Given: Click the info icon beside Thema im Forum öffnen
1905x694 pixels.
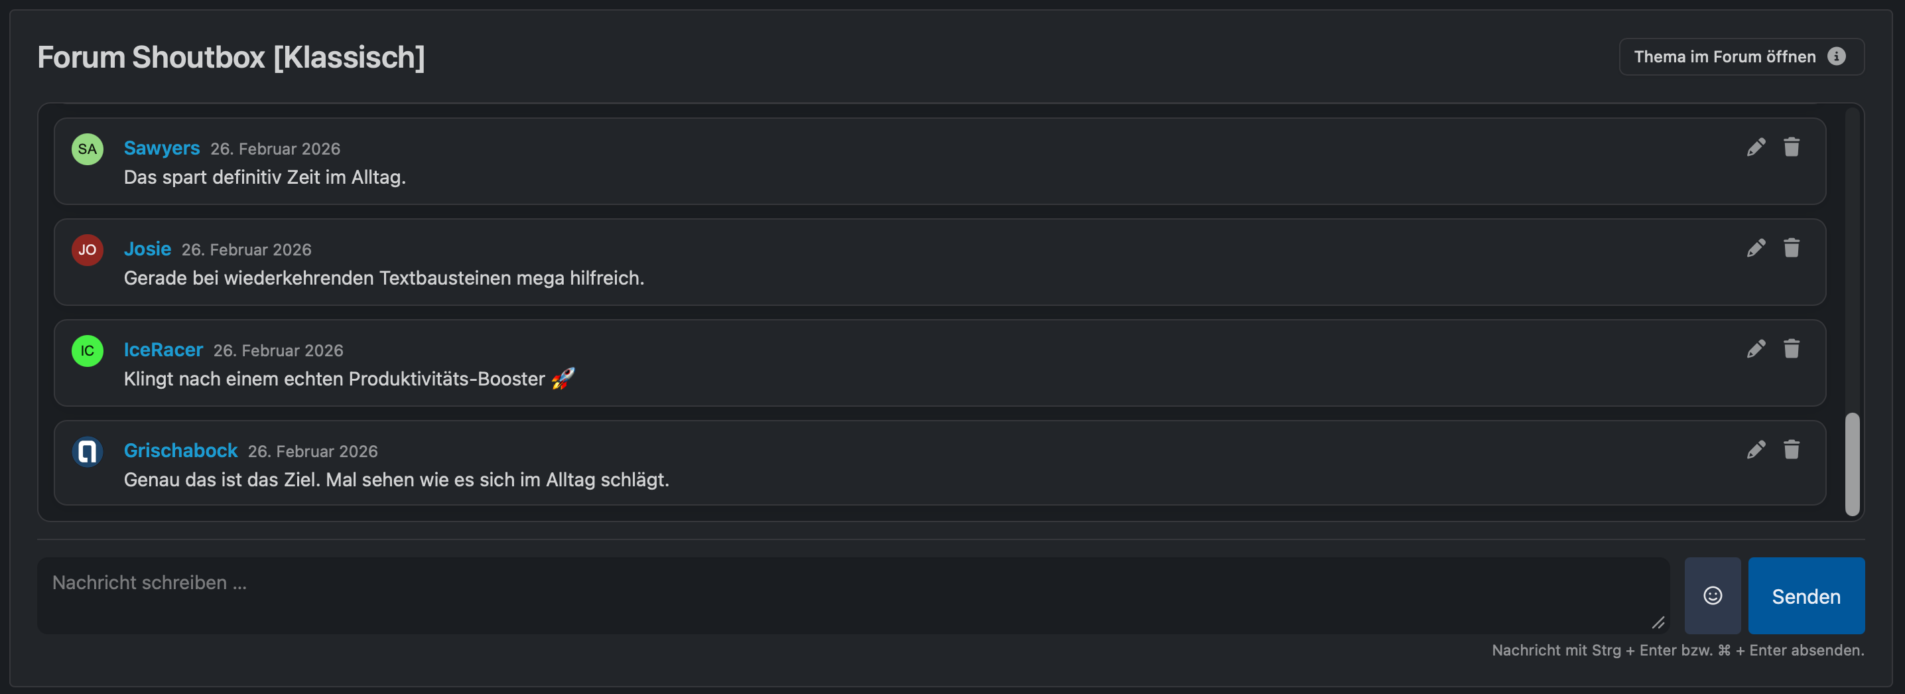Looking at the screenshot, I should [x=1836, y=56].
